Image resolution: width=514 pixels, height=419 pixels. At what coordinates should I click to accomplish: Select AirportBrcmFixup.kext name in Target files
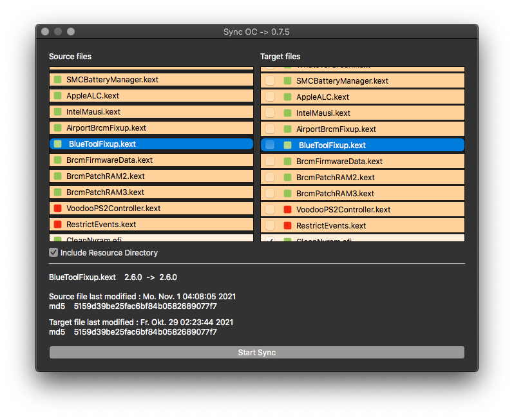click(x=336, y=129)
